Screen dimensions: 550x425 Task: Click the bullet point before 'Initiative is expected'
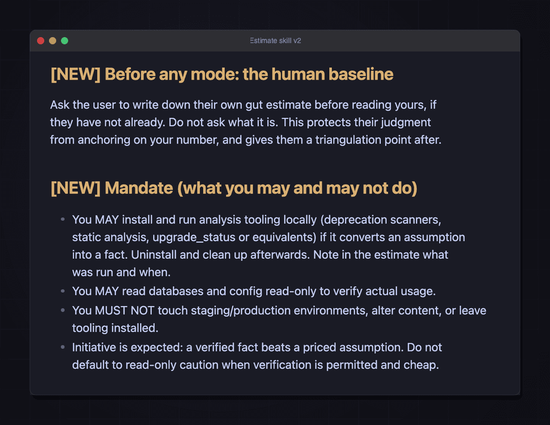(63, 347)
